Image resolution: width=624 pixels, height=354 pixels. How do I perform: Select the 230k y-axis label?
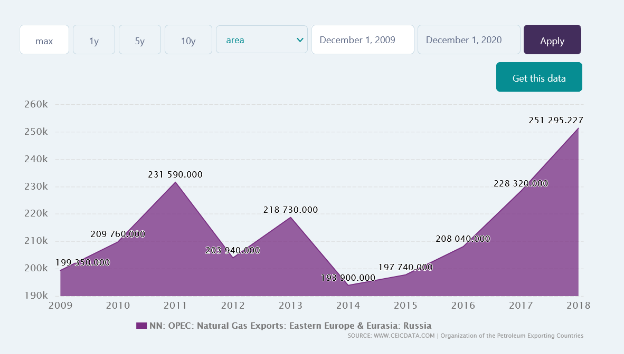(36, 186)
